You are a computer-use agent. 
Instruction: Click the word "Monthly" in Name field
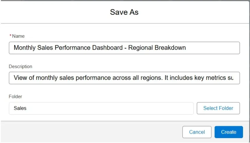(25, 48)
